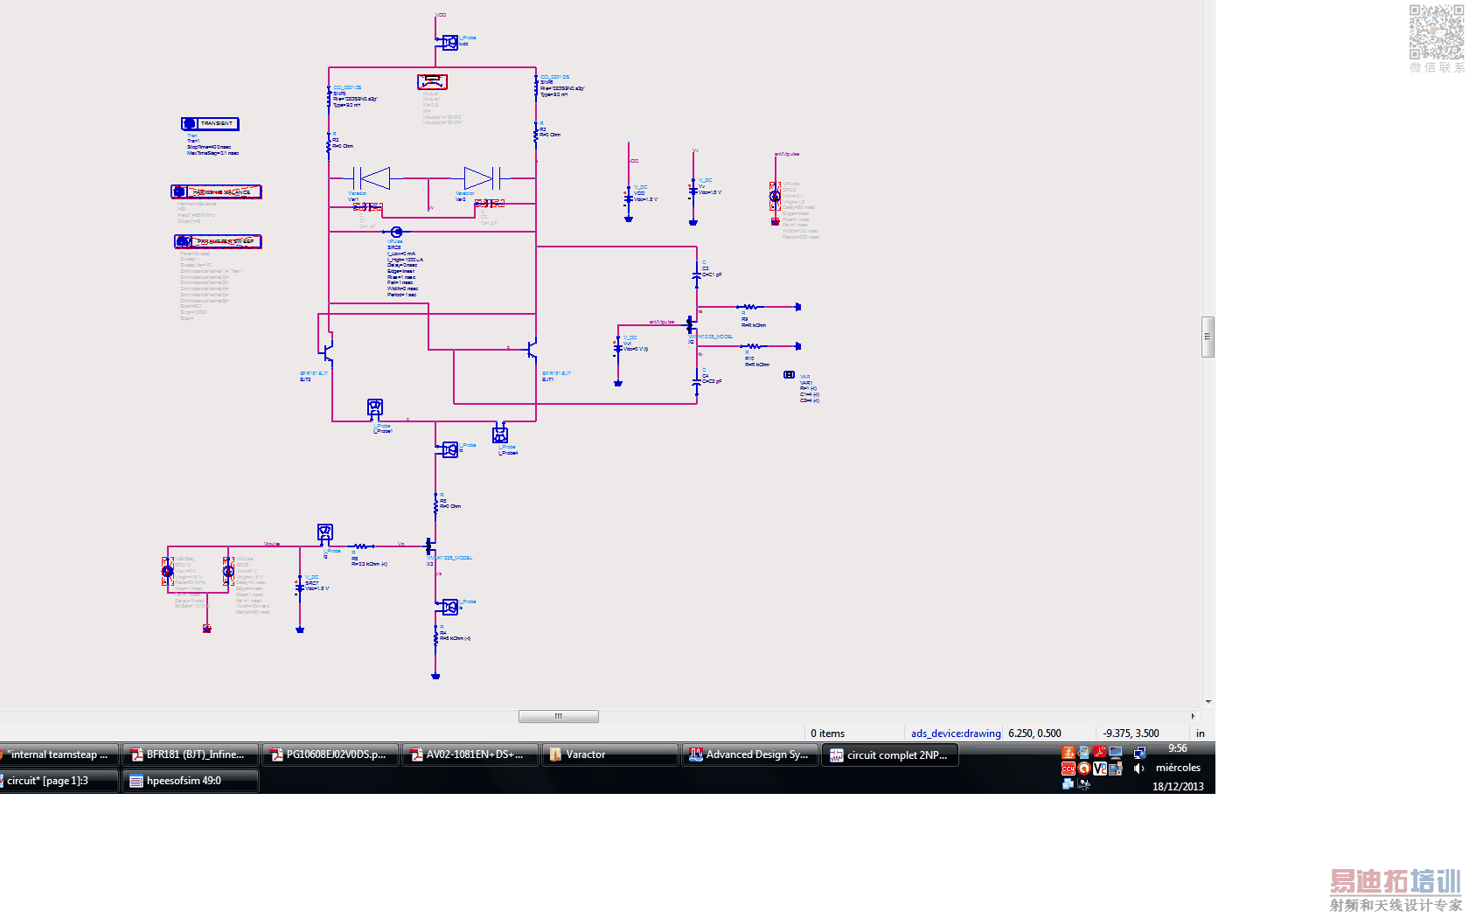Select the I_Probe above resistor R5
The image size is (1469, 918).
[449, 449]
